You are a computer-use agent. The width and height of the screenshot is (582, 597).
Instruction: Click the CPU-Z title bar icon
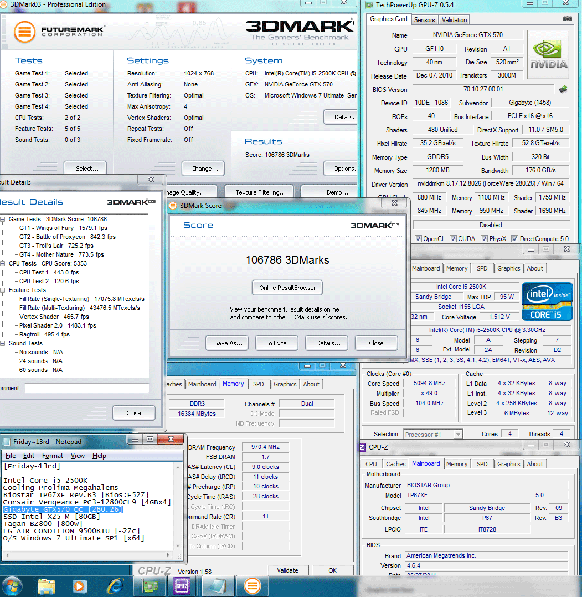(x=363, y=447)
